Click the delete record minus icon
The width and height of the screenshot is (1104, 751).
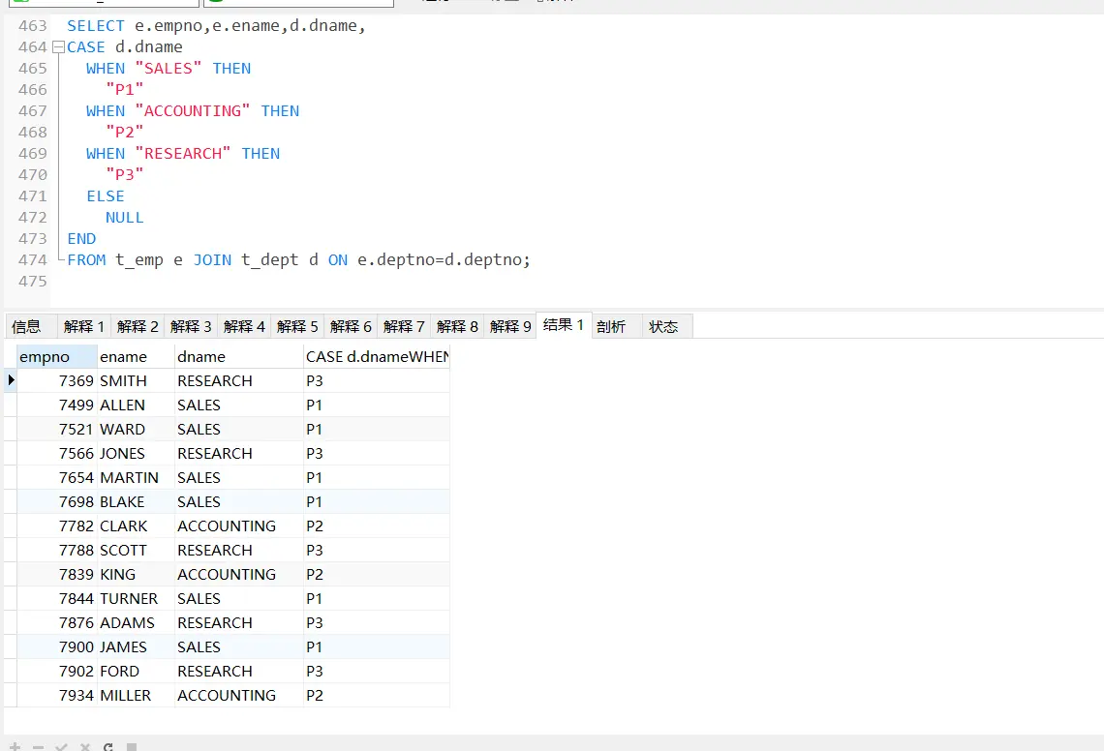(38, 747)
